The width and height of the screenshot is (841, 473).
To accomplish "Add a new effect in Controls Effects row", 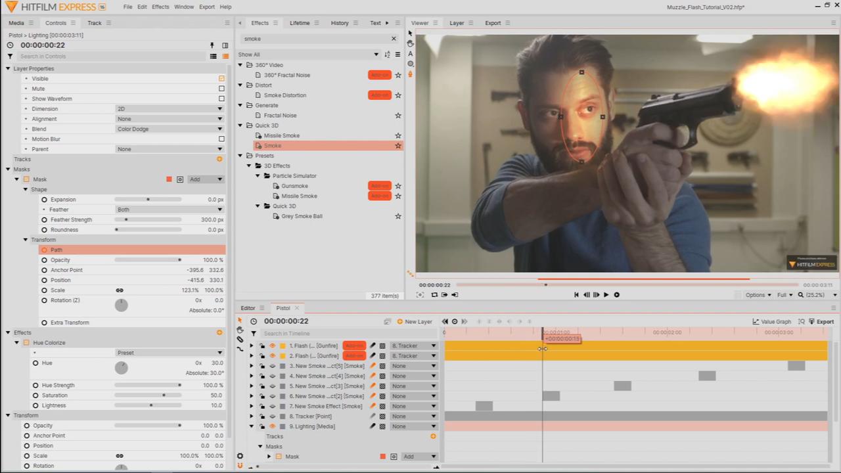I will pos(219,332).
